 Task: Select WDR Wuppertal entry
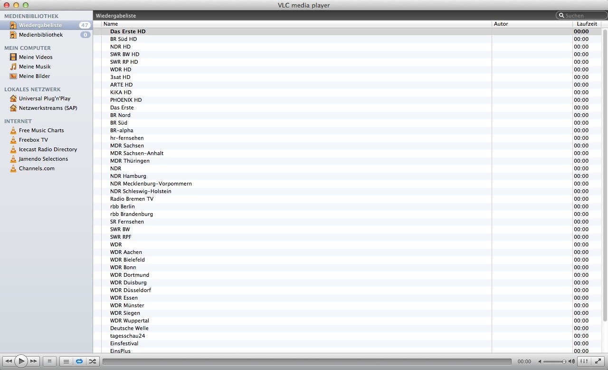click(x=347, y=321)
